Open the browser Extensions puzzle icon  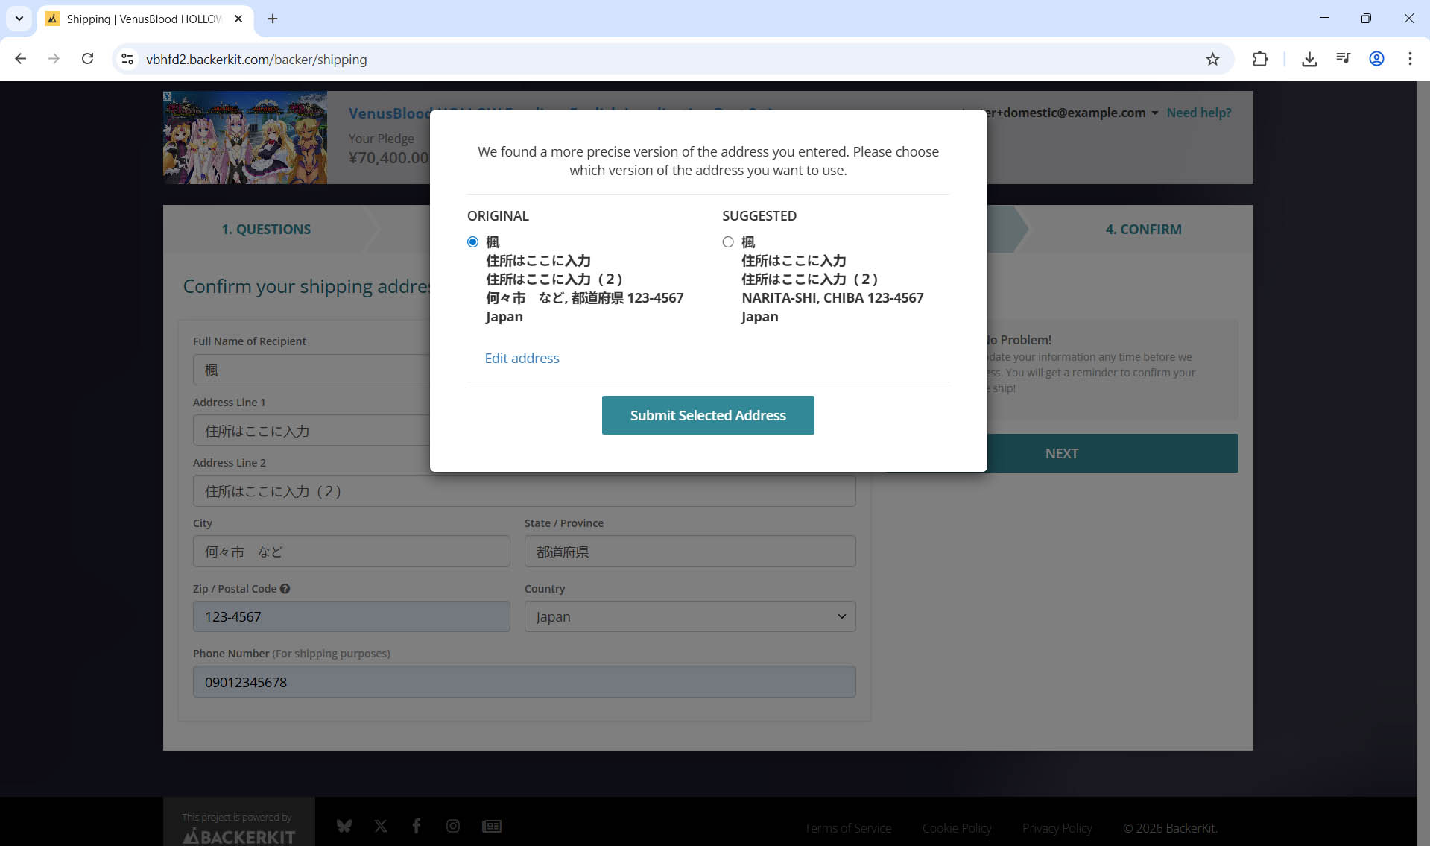pos(1260,60)
